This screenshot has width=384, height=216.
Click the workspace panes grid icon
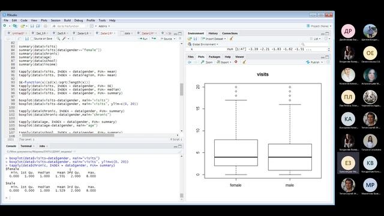(92, 26)
